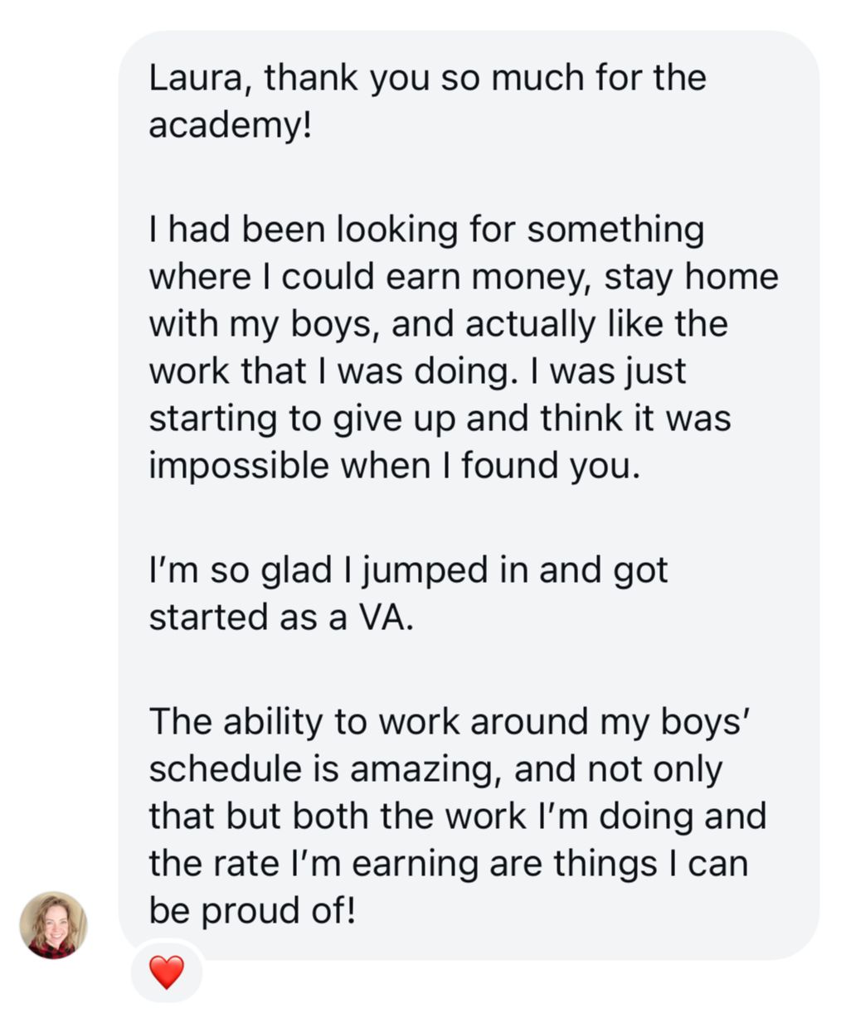Click the red heart reaction icon
The image size is (846, 1013).
click(166, 971)
